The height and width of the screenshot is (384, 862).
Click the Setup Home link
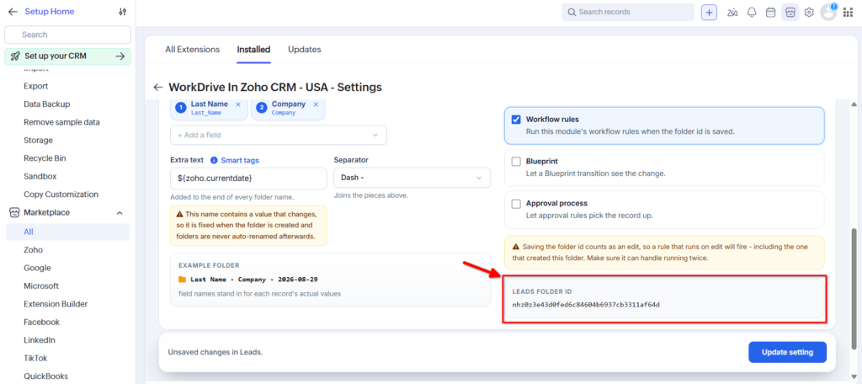click(50, 12)
